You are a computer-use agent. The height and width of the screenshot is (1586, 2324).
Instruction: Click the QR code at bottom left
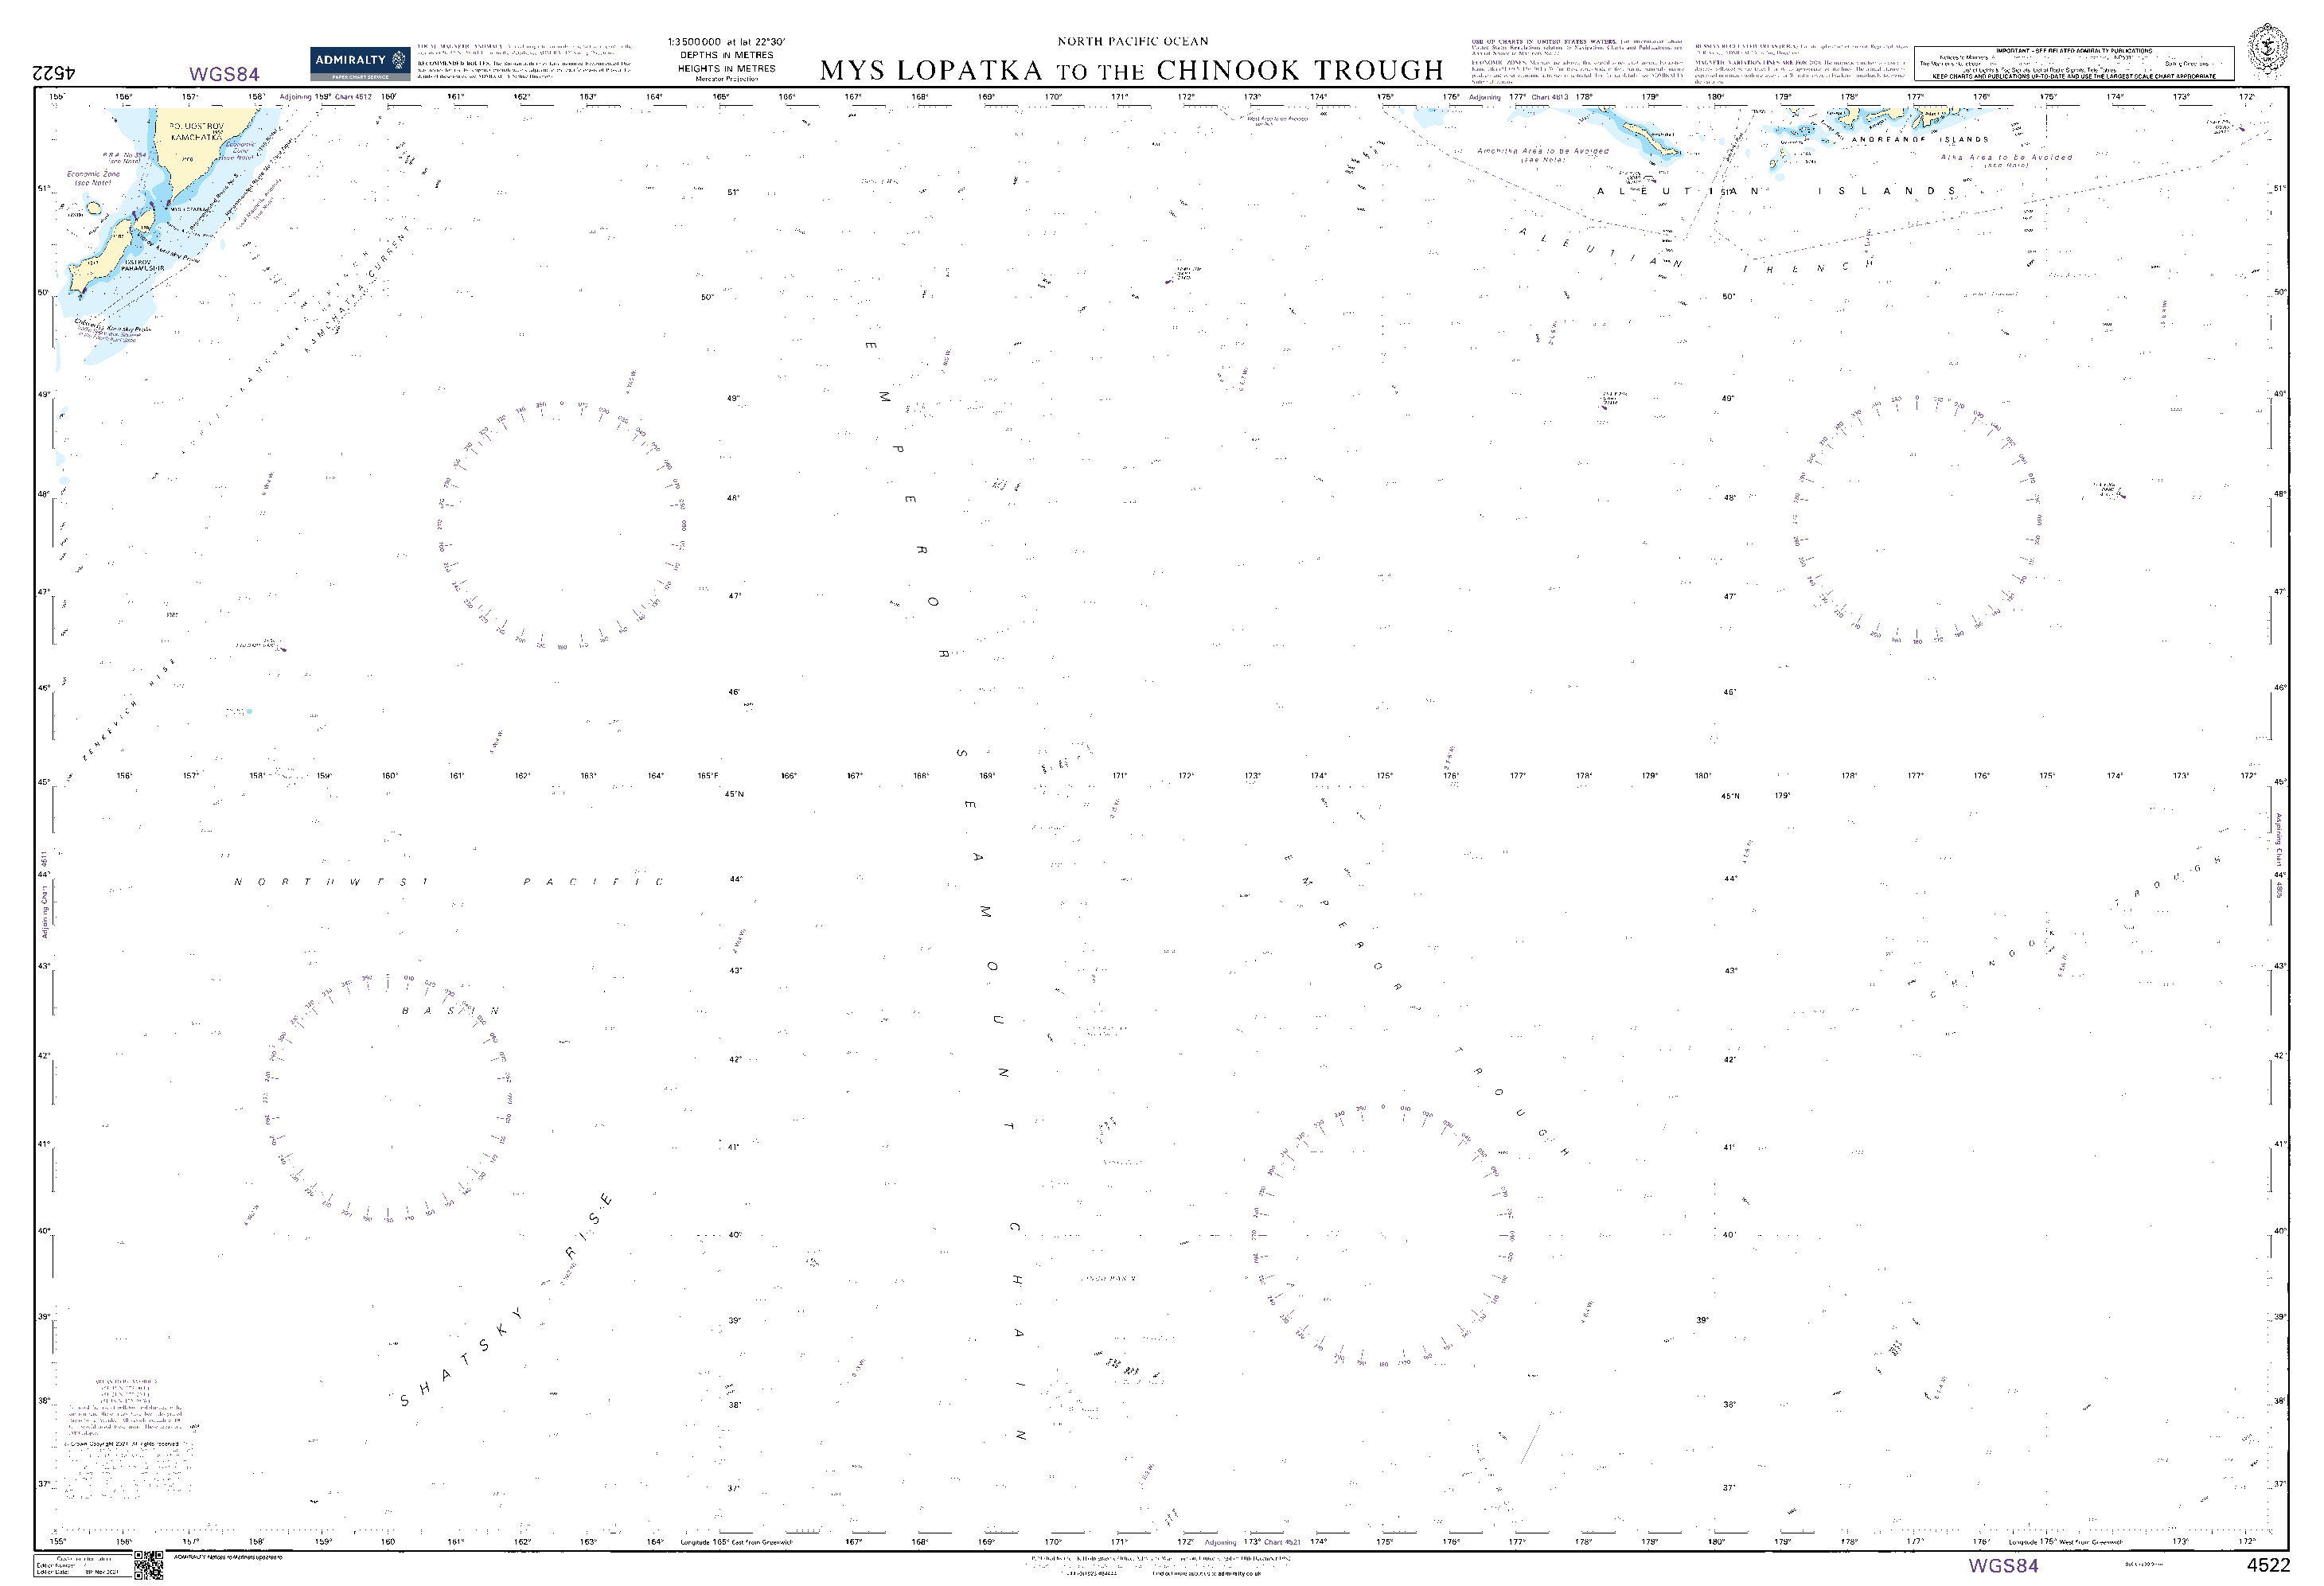click(x=148, y=1565)
